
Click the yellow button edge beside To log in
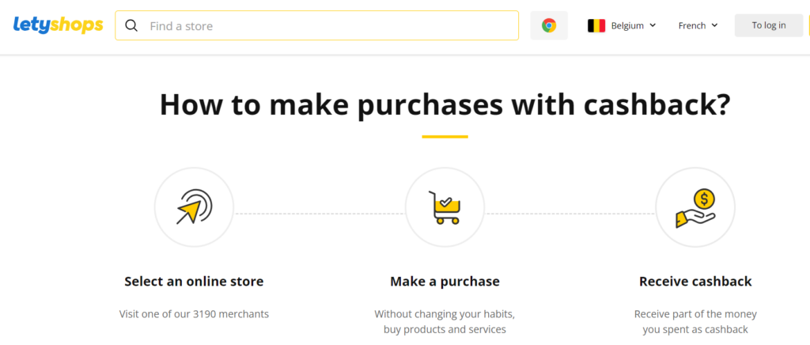[808, 25]
